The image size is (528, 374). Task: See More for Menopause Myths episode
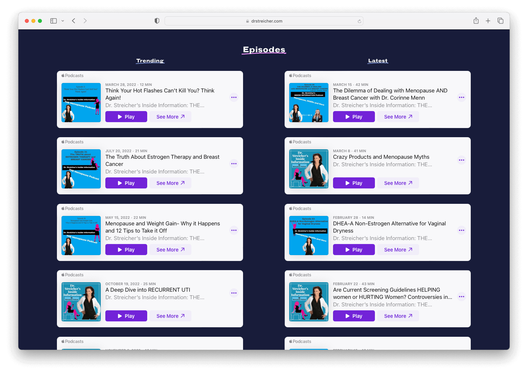coord(398,183)
